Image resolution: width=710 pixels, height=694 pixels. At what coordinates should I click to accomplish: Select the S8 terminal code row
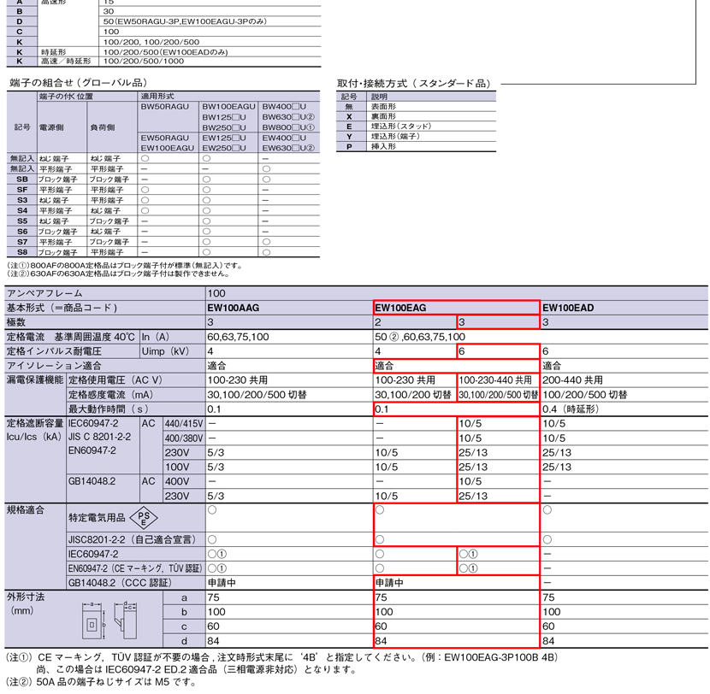tap(163, 252)
